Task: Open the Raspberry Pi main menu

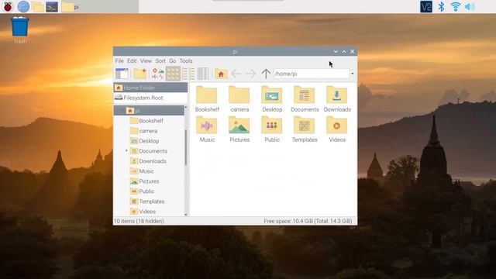Action: coord(8,6)
